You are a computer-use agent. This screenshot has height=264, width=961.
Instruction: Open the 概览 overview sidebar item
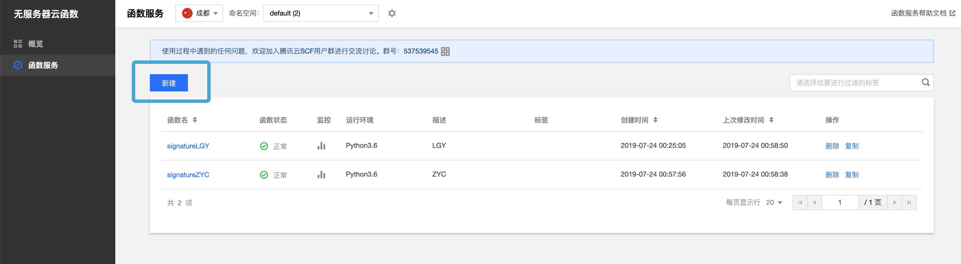pyautogui.click(x=57, y=44)
